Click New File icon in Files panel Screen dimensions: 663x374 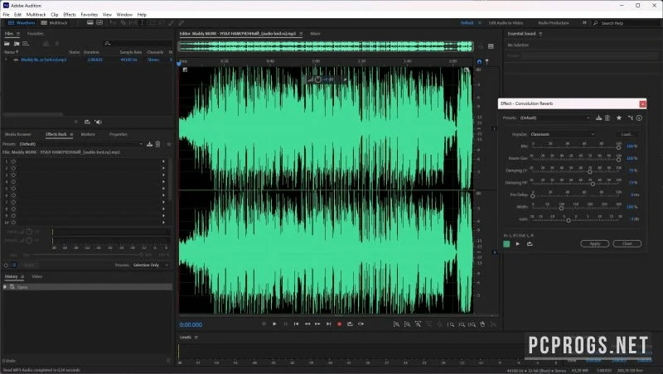[26, 44]
